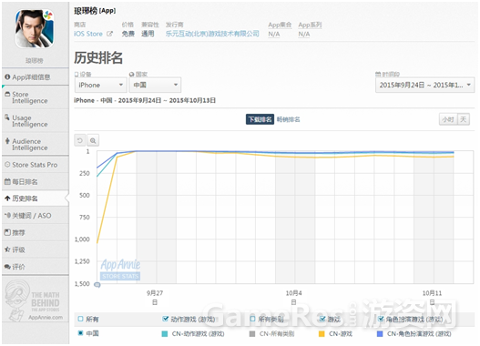Select Store Stats Pro sidebar item
The height and width of the screenshot is (346, 480).
35,165
